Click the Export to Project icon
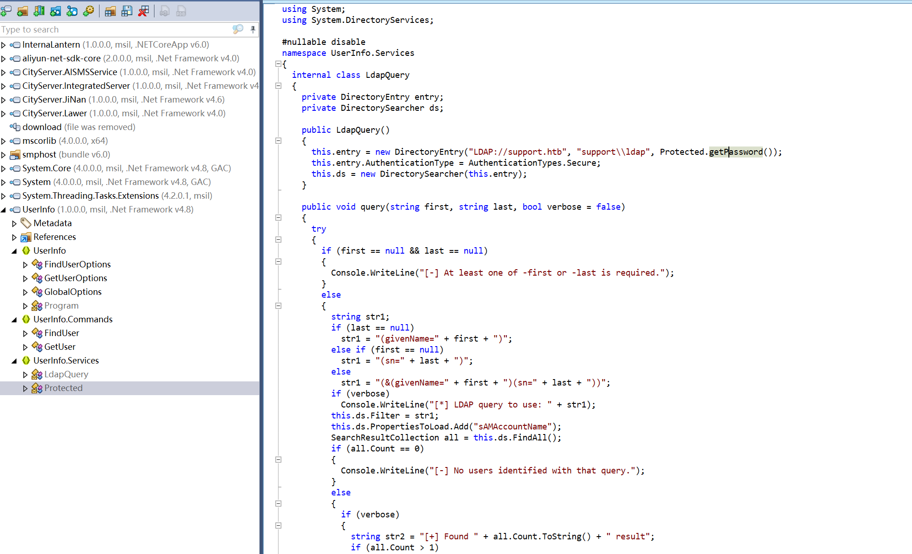 coord(165,11)
